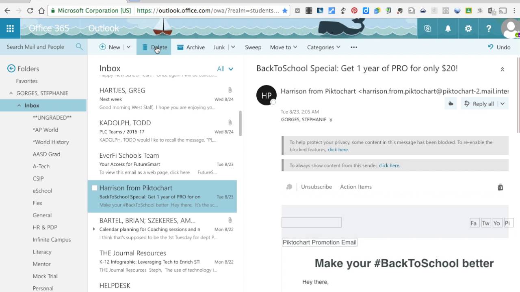Image resolution: width=520 pixels, height=292 pixels.
Task: Click the search magnifier icon
Action: 79,47
